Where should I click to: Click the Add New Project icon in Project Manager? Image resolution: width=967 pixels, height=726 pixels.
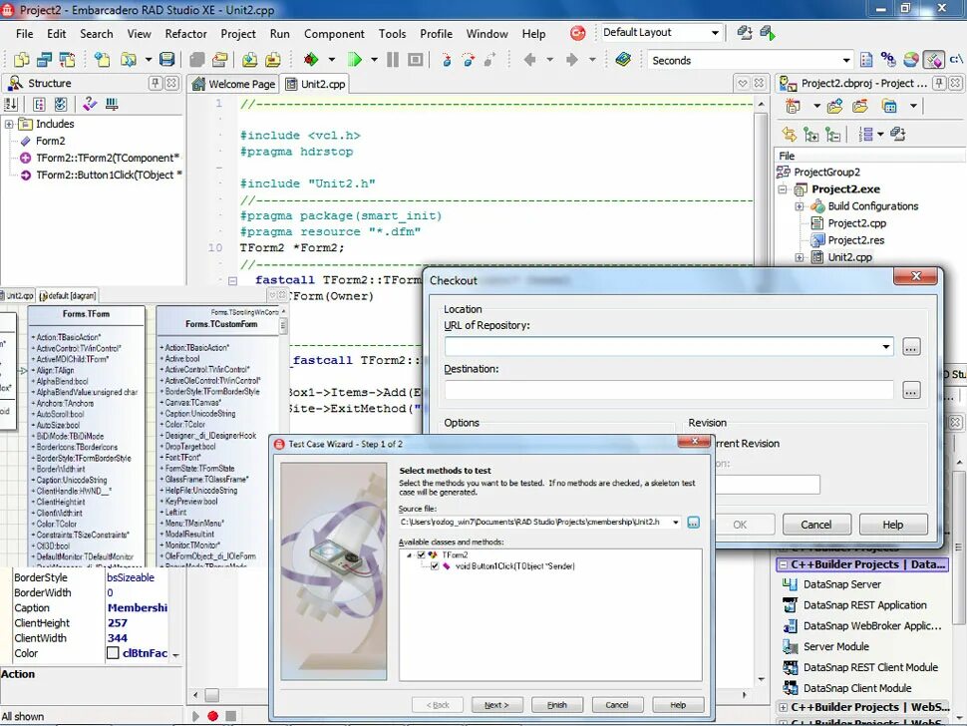[x=794, y=106]
